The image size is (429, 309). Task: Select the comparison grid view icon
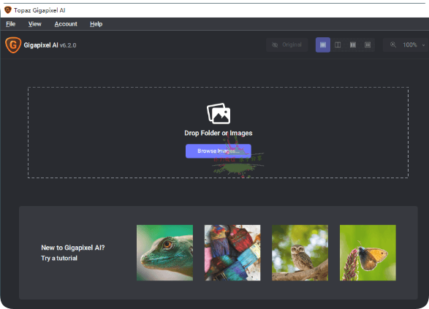[368, 45]
